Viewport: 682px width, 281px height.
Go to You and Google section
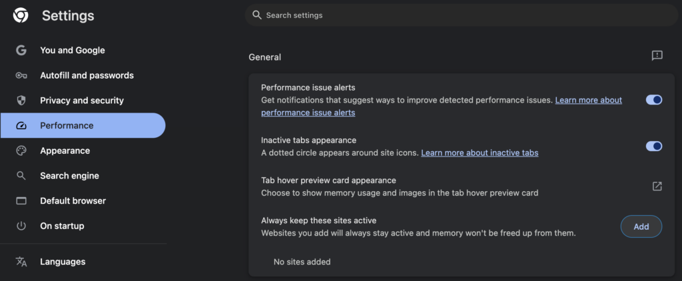72,51
